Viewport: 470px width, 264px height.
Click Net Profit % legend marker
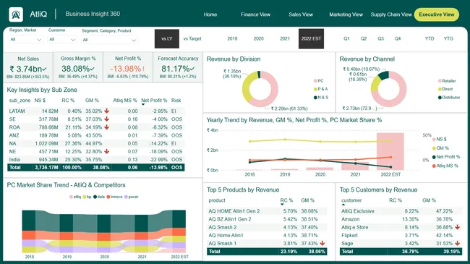[x=434, y=157]
